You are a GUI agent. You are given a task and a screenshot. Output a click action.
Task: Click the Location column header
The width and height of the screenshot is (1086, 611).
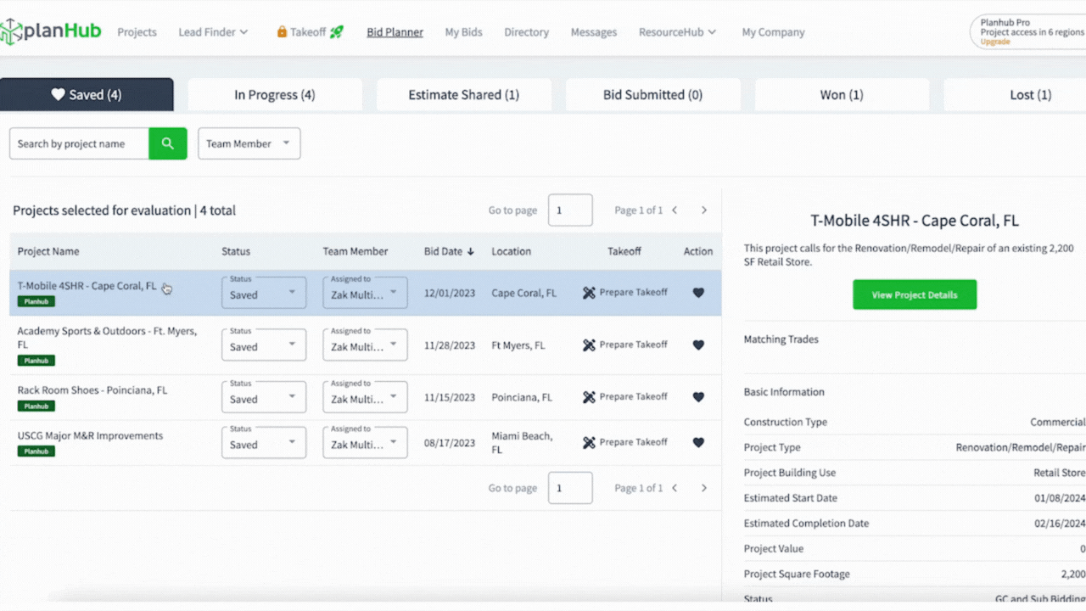(x=512, y=252)
